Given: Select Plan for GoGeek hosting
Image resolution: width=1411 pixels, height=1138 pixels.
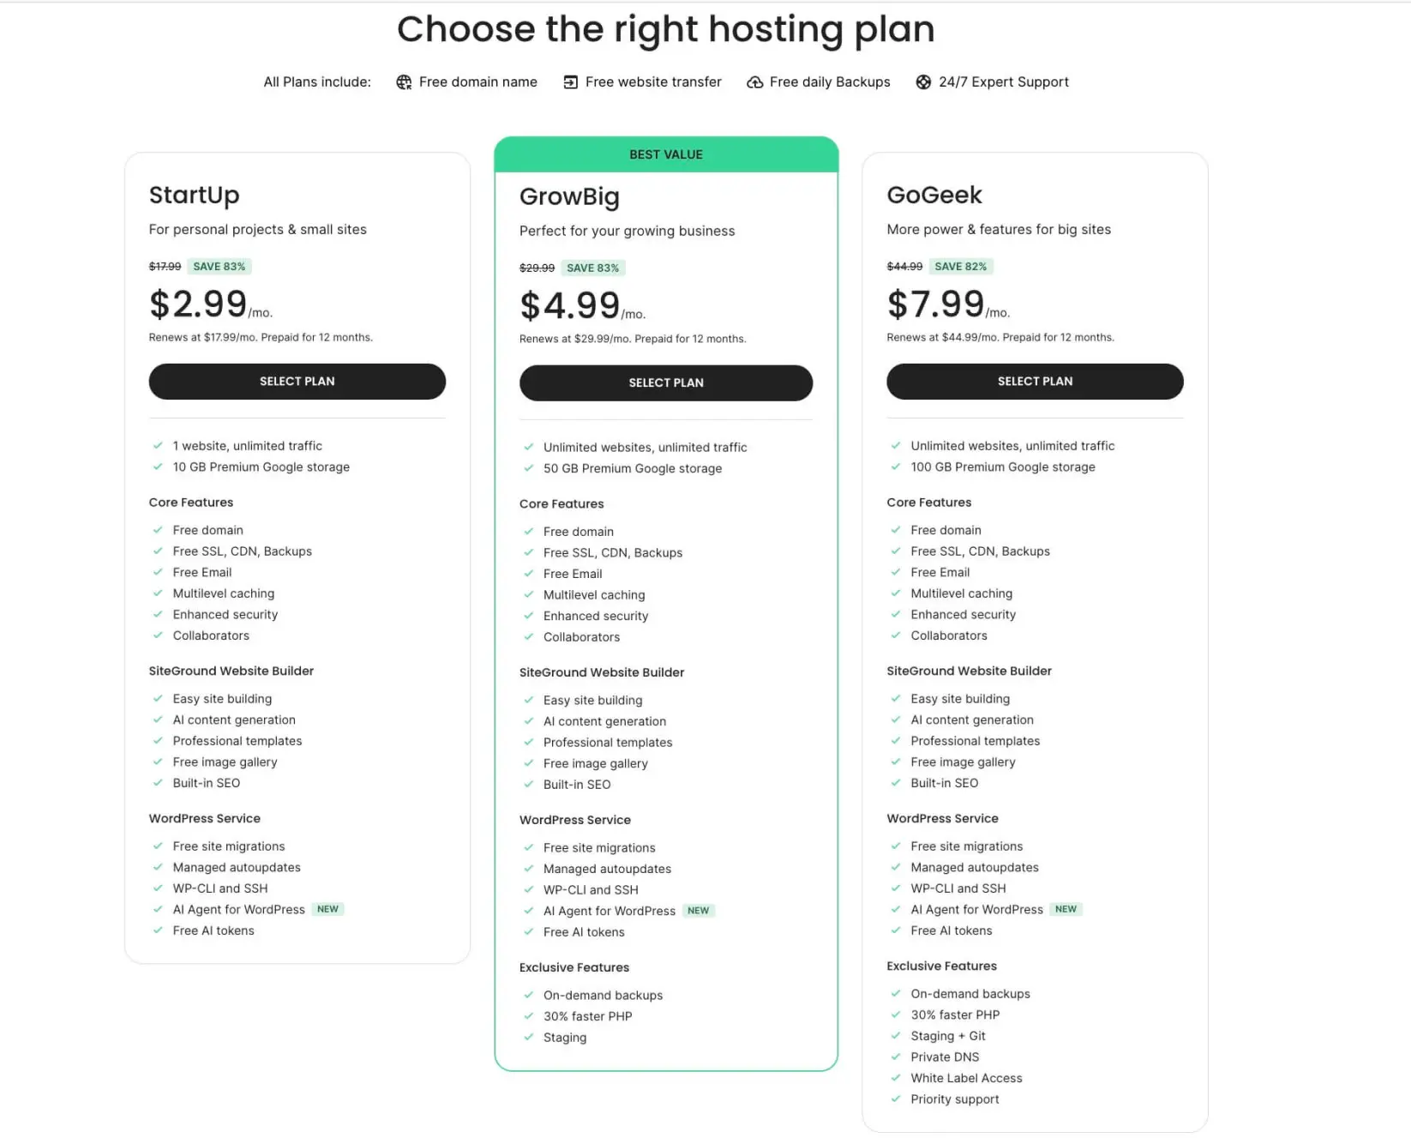Looking at the screenshot, I should tap(1035, 381).
